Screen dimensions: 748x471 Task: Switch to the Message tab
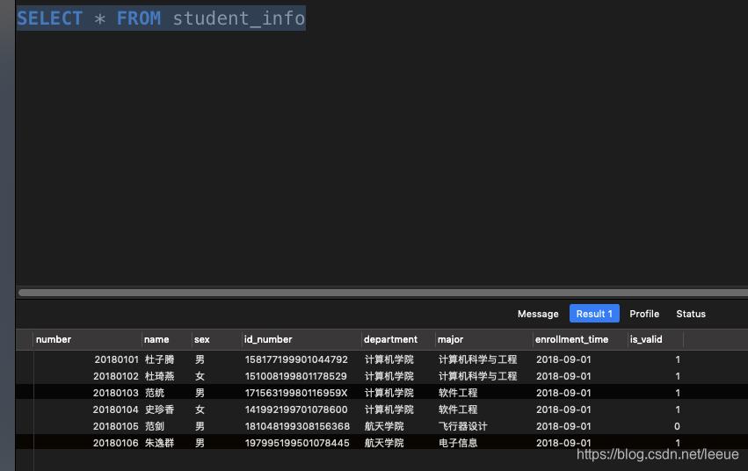pos(538,314)
